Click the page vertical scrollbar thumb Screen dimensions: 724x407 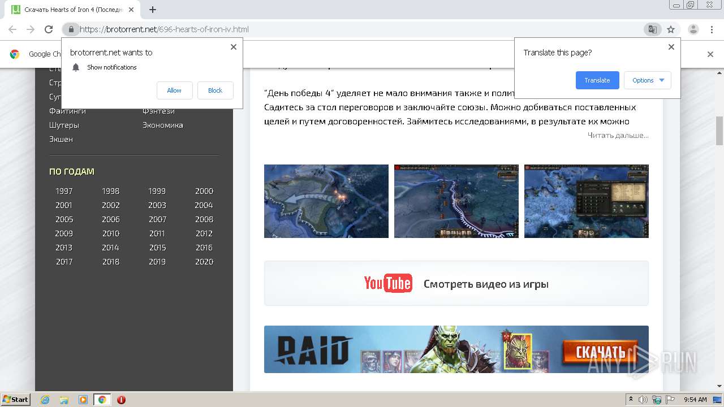[719, 131]
